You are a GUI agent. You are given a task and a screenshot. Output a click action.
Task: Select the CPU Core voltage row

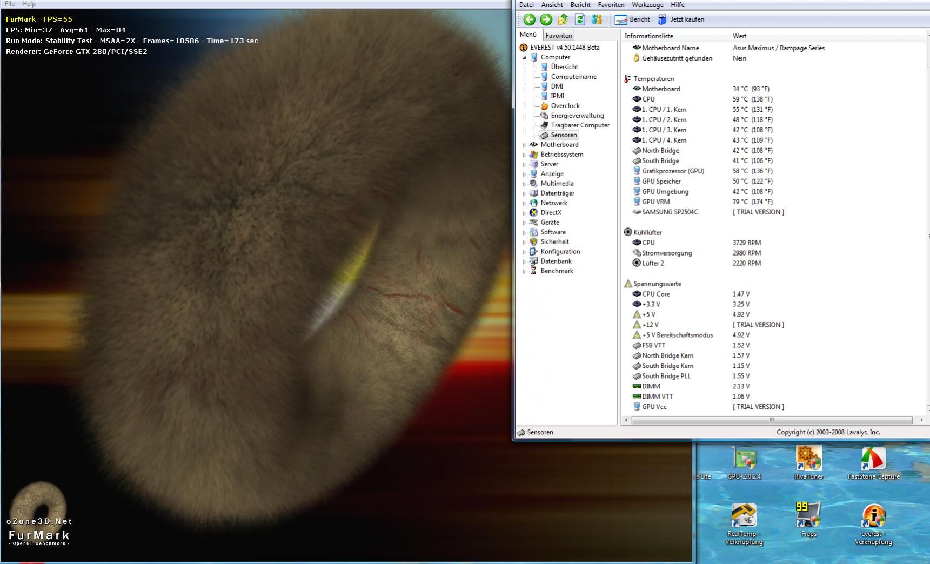pos(774,294)
